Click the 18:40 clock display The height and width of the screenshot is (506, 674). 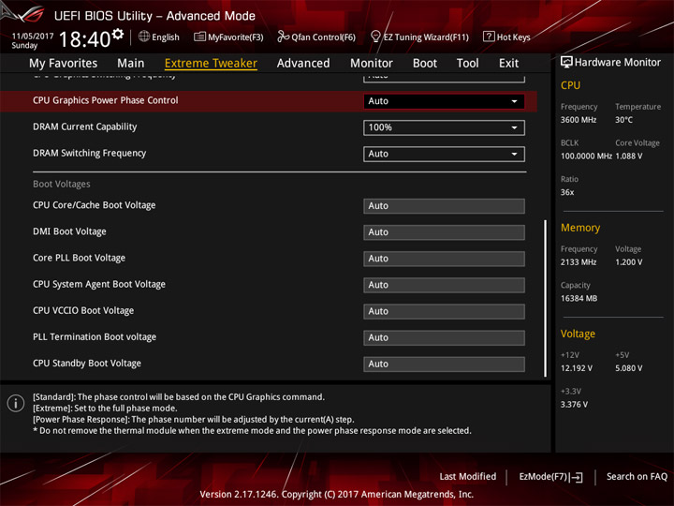tap(84, 39)
